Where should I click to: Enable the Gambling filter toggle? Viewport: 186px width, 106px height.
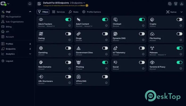[x=68, y=48]
